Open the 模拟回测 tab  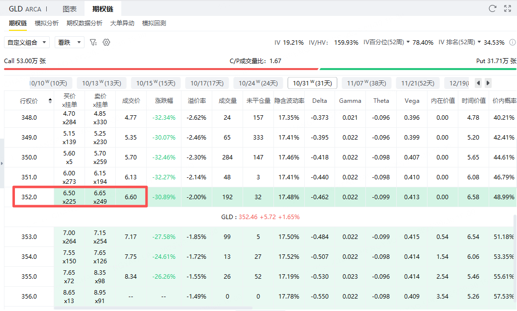click(154, 23)
